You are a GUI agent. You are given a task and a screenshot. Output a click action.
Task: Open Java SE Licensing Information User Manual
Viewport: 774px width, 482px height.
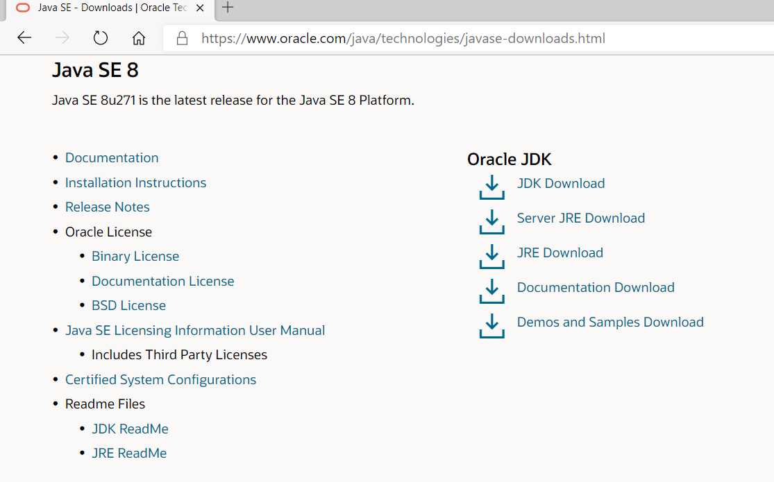(195, 331)
